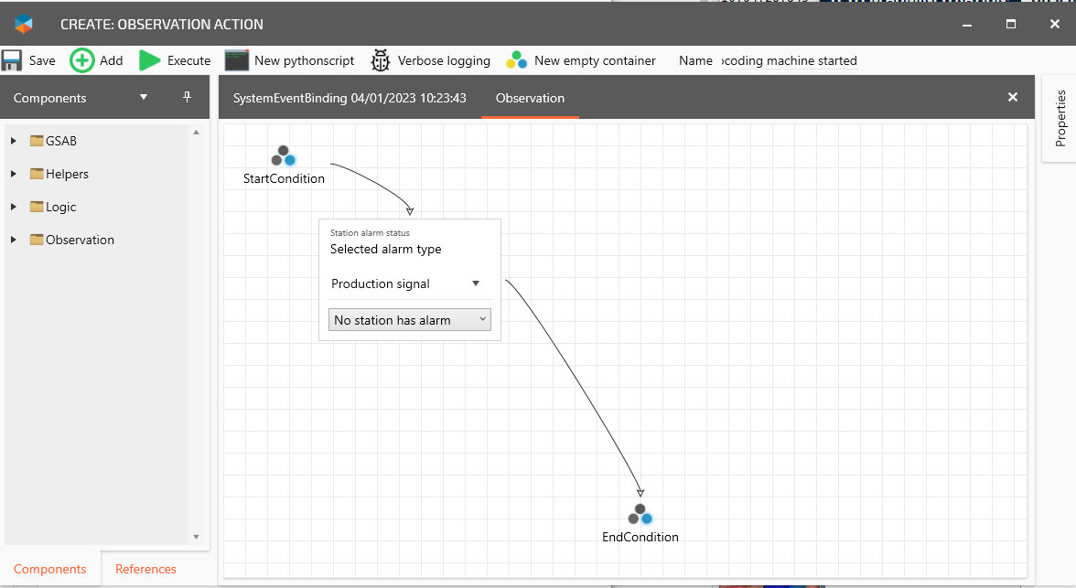Expand the GSAB folder
This screenshot has height=588, width=1076.
pos(13,141)
